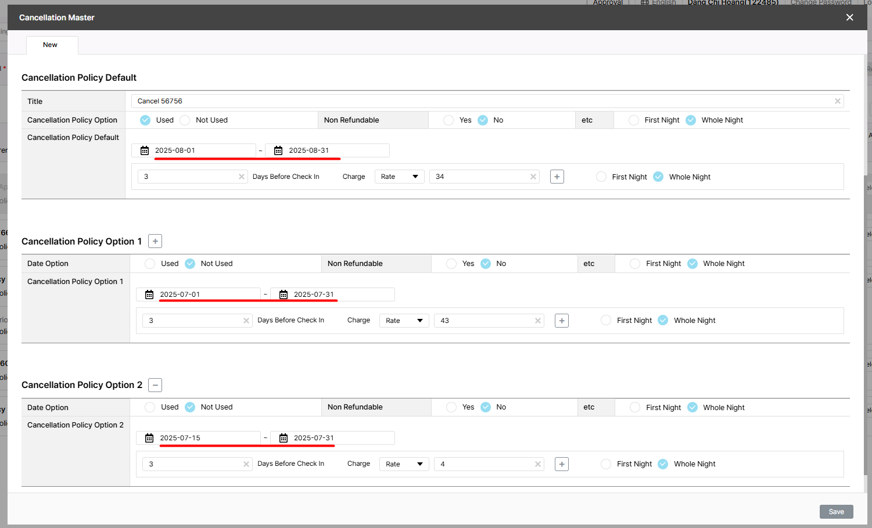Set Cancellation Policy Option to Not Used
The height and width of the screenshot is (528, 872).
pyautogui.click(x=185, y=120)
